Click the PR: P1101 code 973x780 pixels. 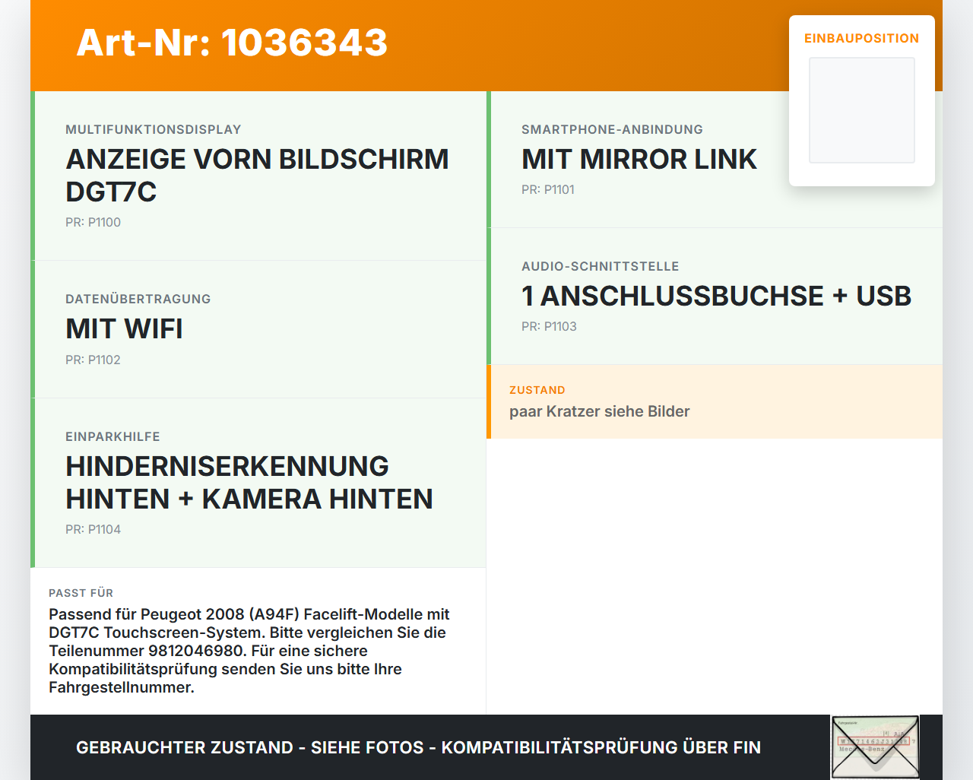pos(548,189)
